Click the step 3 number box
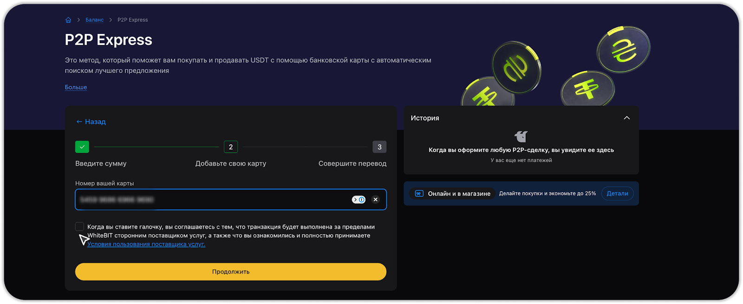 click(x=379, y=147)
